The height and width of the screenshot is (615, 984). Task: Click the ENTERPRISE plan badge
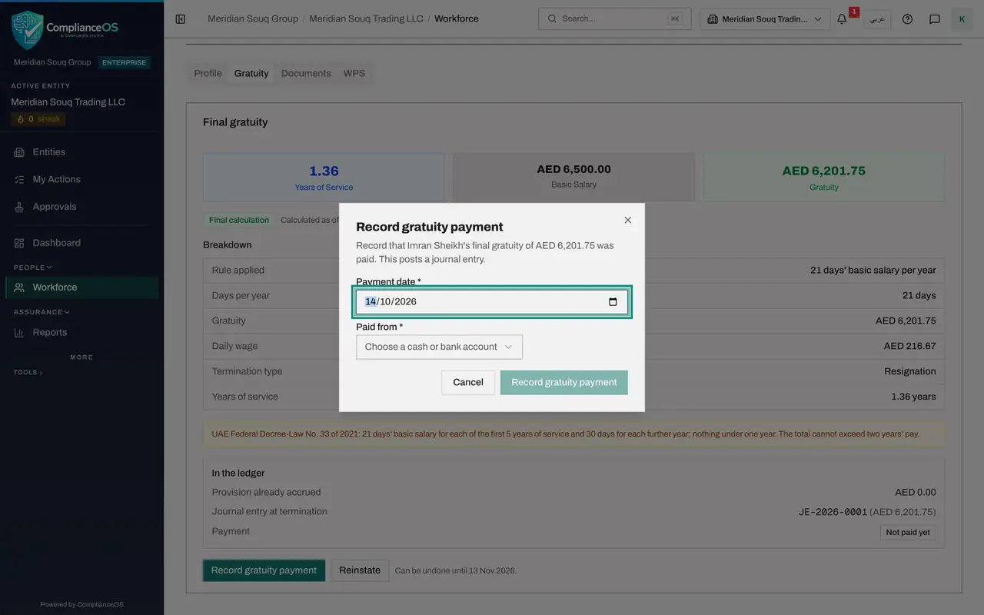click(x=125, y=63)
